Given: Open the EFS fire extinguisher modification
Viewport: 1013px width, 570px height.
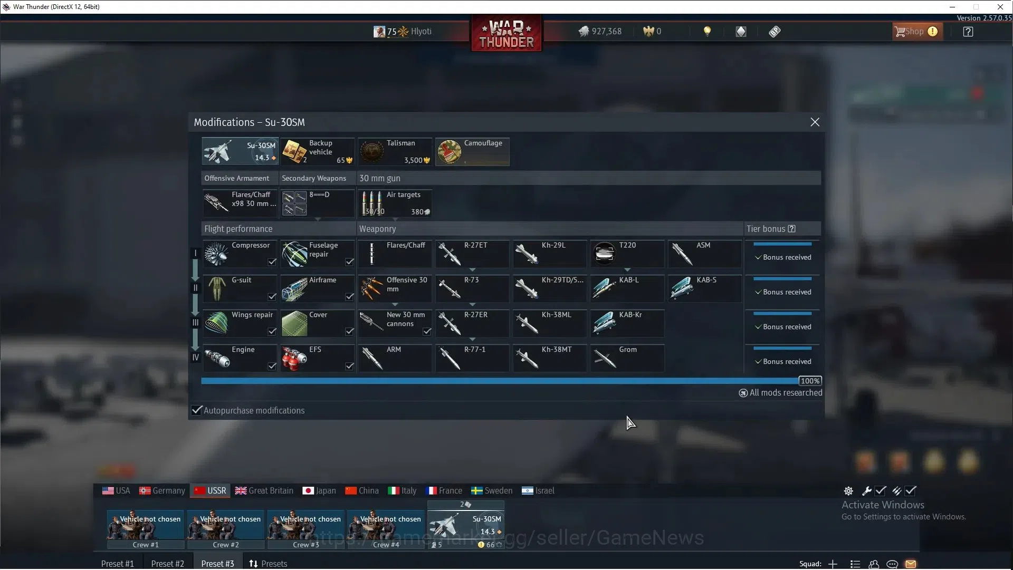Looking at the screenshot, I should click(x=317, y=358).
